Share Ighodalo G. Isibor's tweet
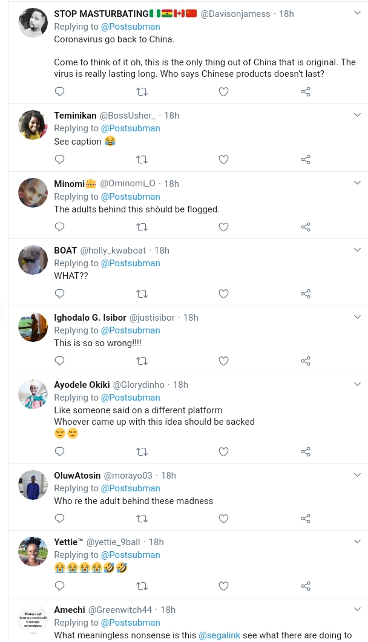This screenshot has height=642, width=368. tap(306, 361)
